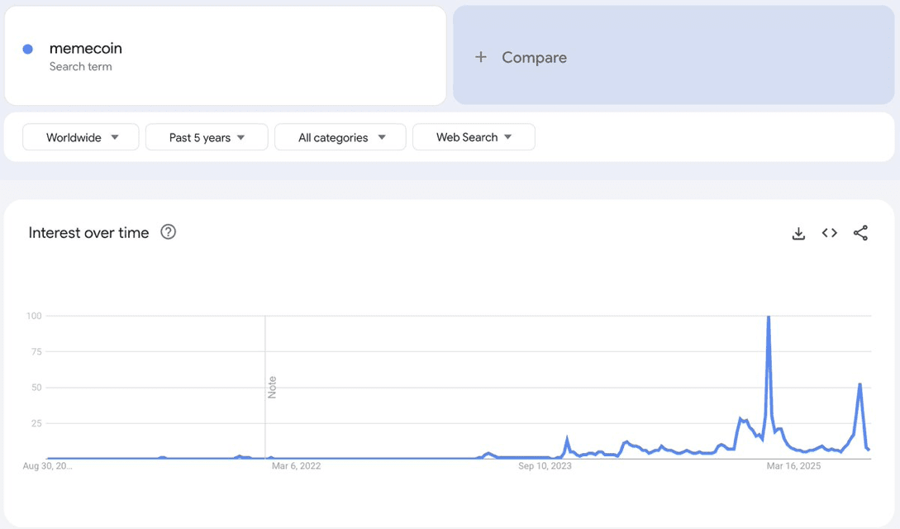Open the help icon beside Interest over time
This screenshot has width=900, height=529.
click(168, 232)
